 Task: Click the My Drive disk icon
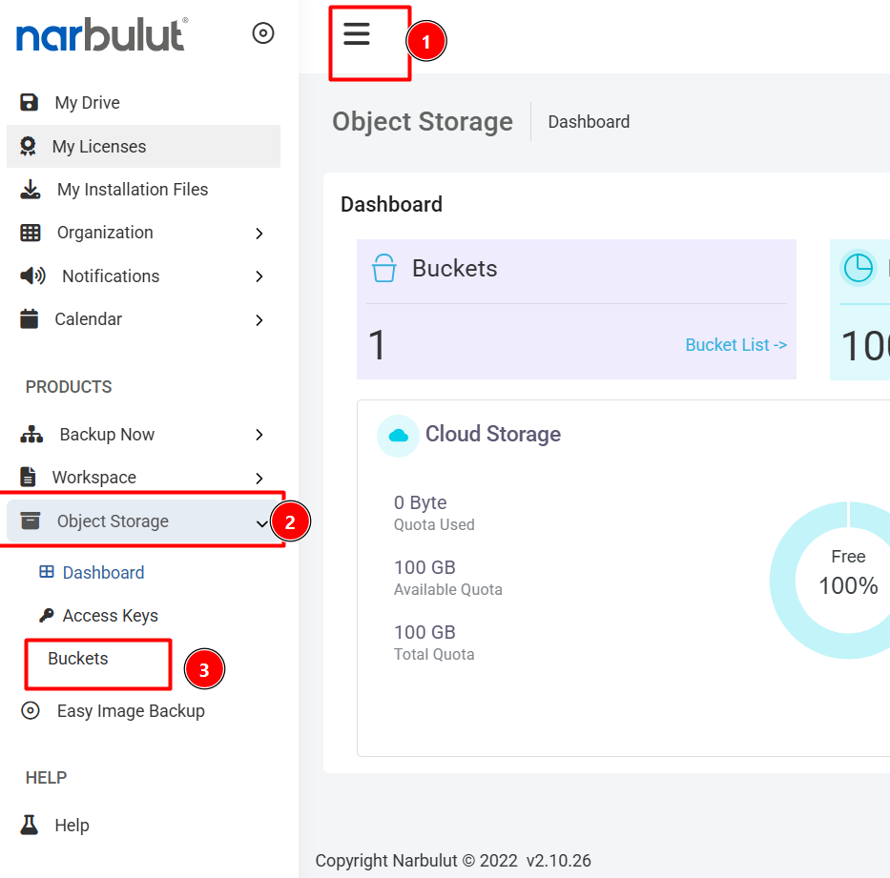click(29, 102)
